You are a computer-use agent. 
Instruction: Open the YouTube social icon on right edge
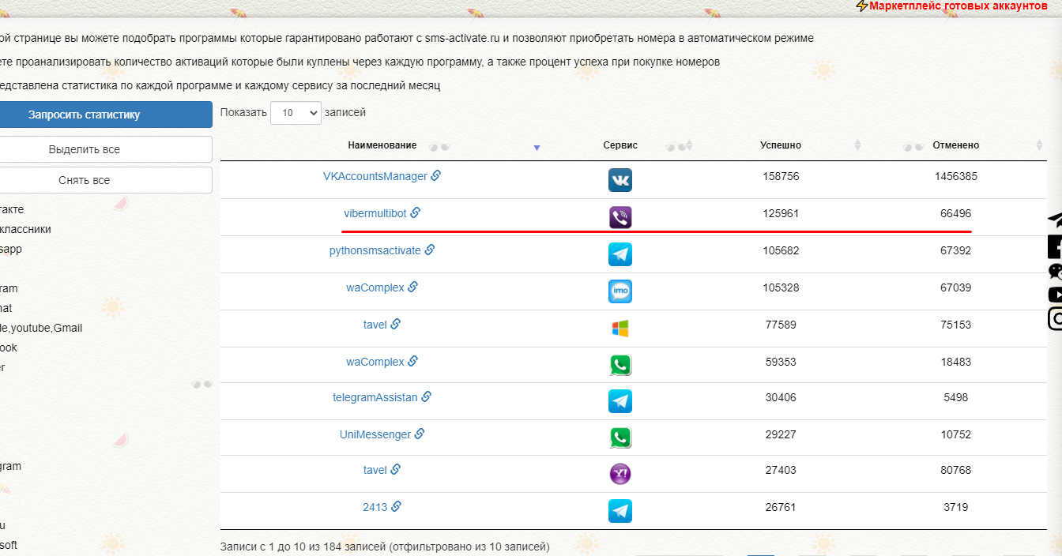pos(1055,295)
